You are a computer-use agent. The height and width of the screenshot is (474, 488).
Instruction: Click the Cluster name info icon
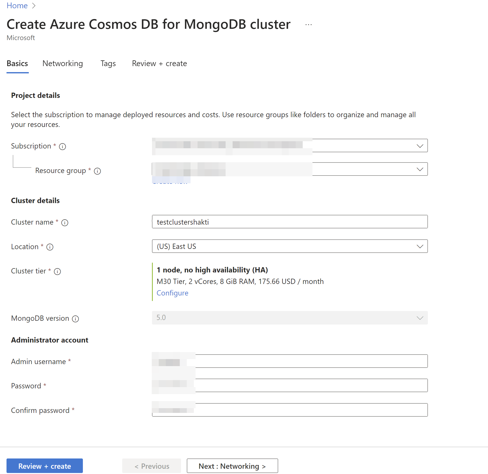[65, 223]
